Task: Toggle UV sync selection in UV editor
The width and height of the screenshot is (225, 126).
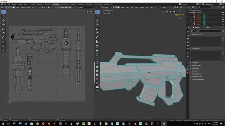Action: (x=6, y=7)
